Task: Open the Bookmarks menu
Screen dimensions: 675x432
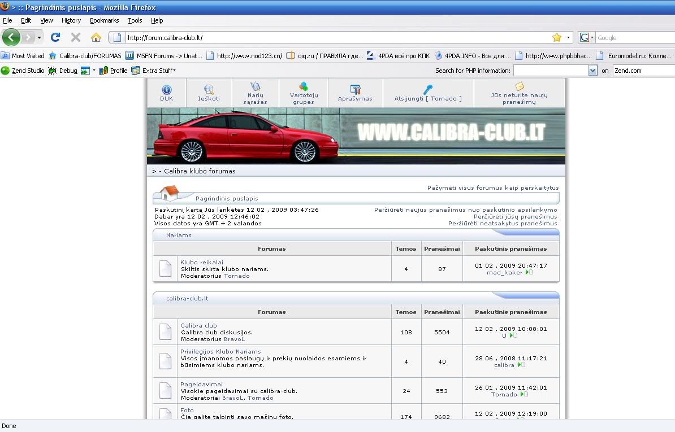Action: pos(104,20)
